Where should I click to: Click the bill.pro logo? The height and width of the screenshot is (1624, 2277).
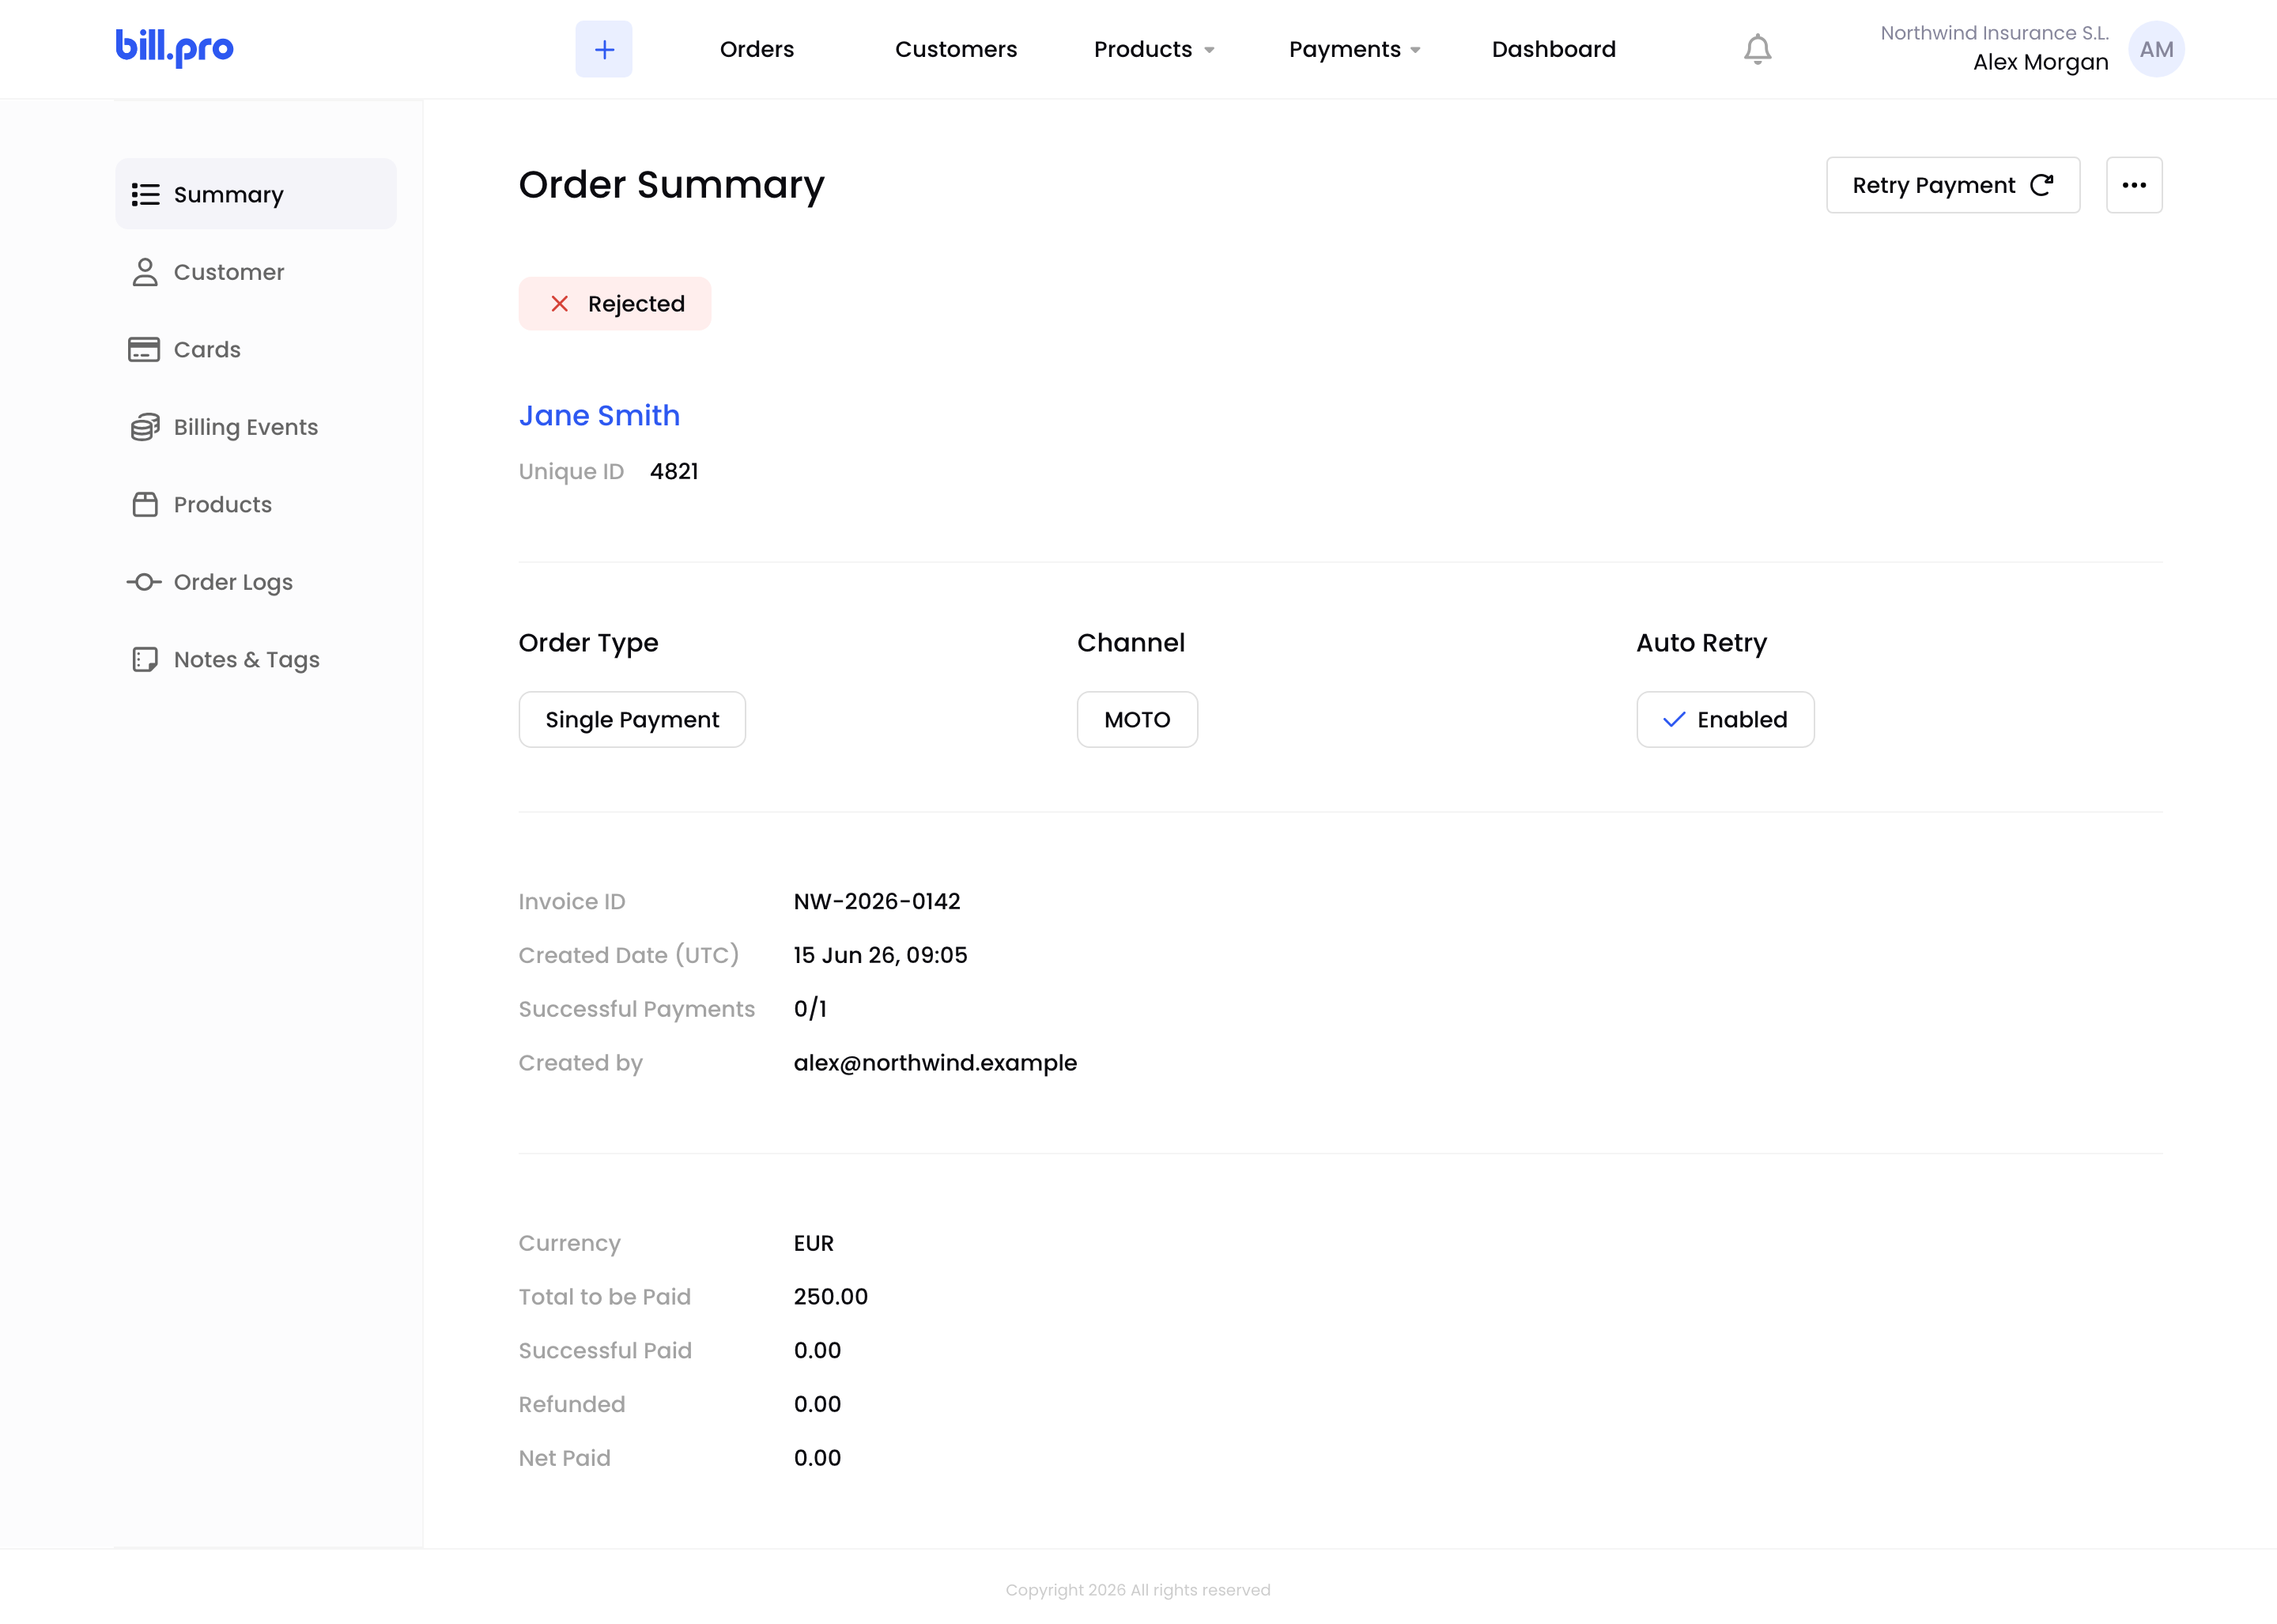click(175, 47)
